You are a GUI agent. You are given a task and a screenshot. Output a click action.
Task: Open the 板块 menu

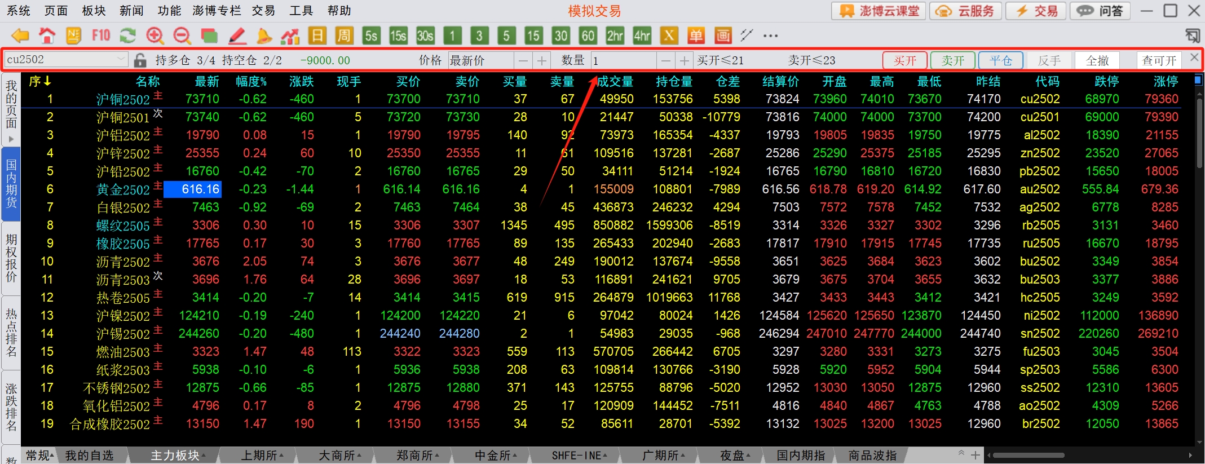point(94,11)
